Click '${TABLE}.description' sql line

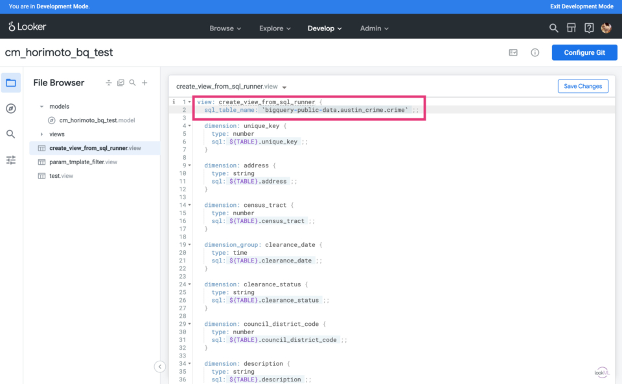[x=261, y=379]
